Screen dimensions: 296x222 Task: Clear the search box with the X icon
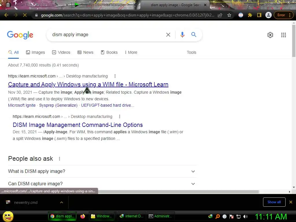pos(168,35)
